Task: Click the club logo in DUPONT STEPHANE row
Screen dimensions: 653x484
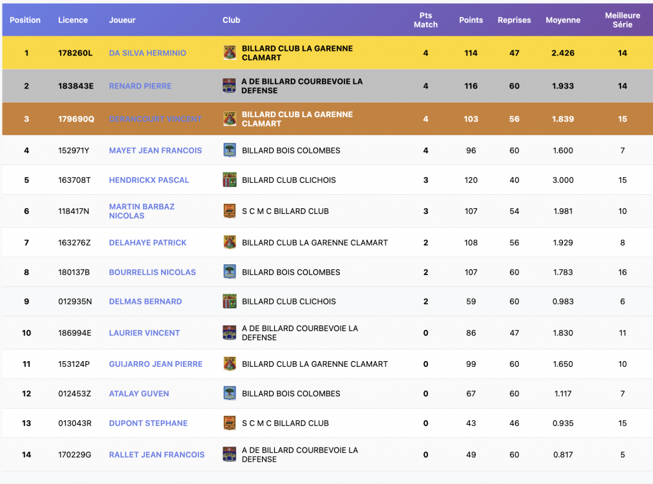Action: pos(230,423)
